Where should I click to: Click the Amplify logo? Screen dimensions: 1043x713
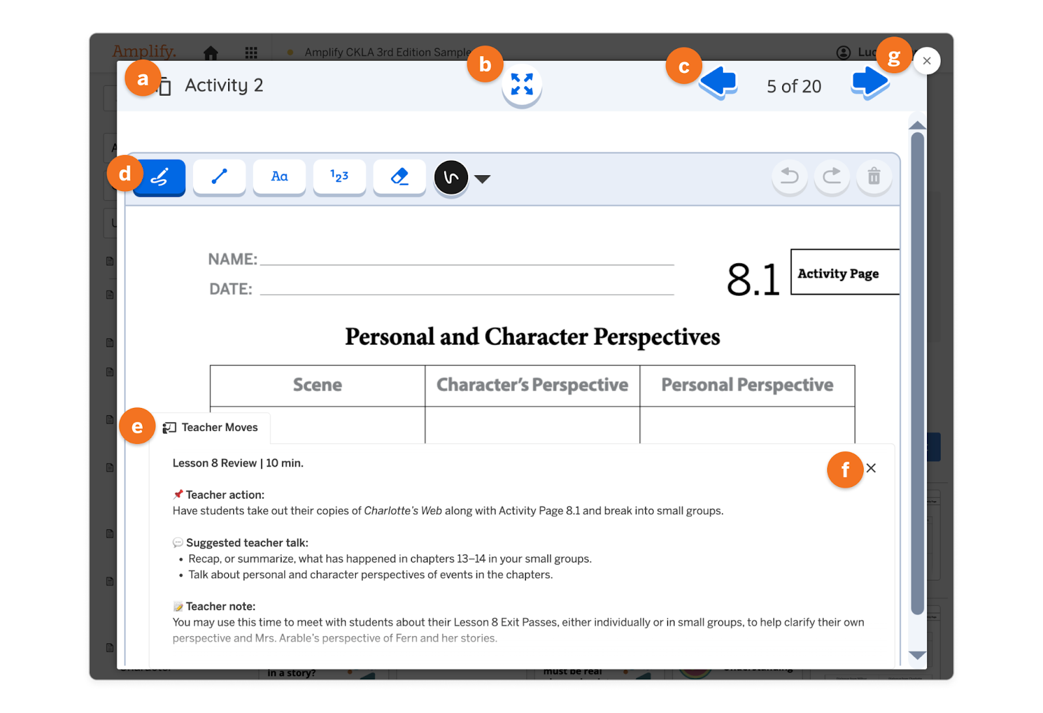click(144, 51)
